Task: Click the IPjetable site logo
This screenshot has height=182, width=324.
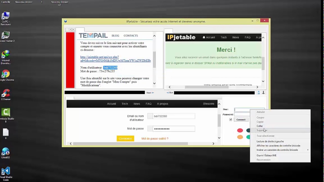Action: pyautogui.click(x=181, y=37)
